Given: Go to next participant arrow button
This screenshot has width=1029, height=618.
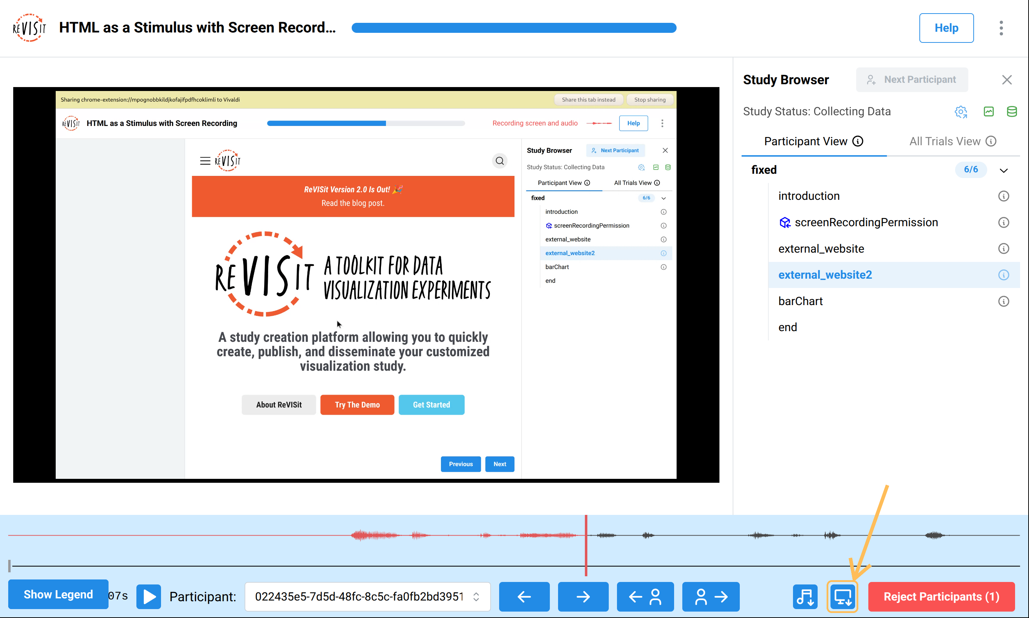Looking at the screenshot, I should click(711, 596).
